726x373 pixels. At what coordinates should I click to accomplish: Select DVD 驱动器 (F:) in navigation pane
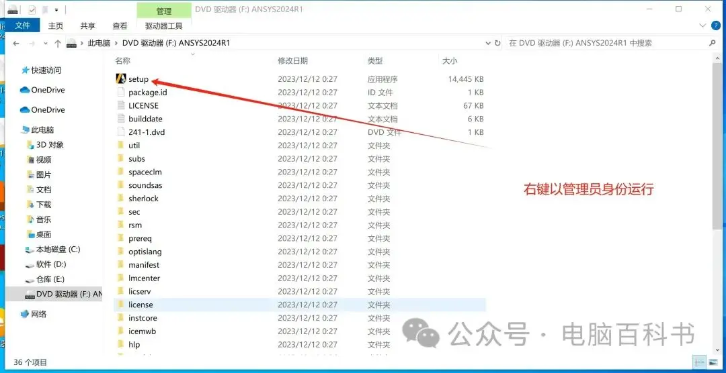pyautogui.click(x=54, y=294)
